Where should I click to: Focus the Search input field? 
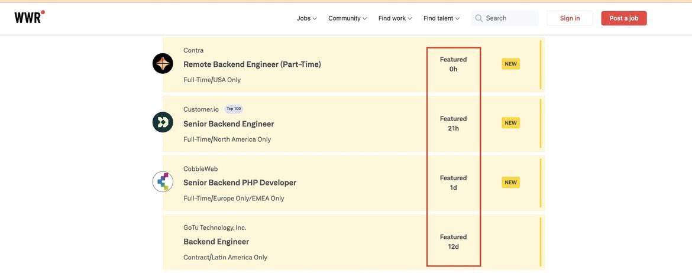click(505, 18)
